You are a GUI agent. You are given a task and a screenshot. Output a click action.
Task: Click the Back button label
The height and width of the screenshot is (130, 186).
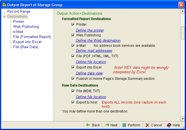click(96, 125)
